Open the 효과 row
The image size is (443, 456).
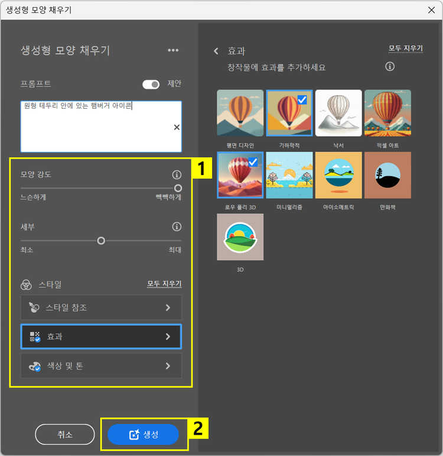click(101, 337)
